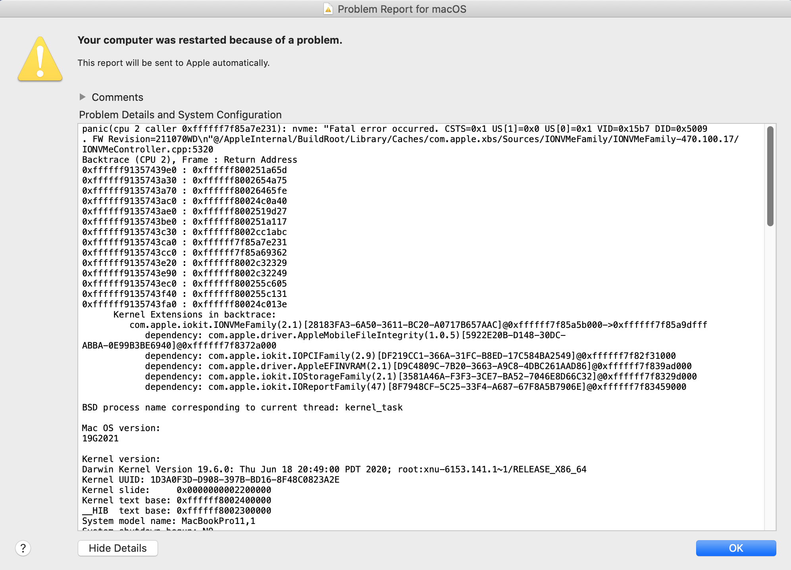Viewport: 791px width, 570px height.
Task: Click 'System model name: MacBookPro11,1' line
Action: tap(169, 521)
